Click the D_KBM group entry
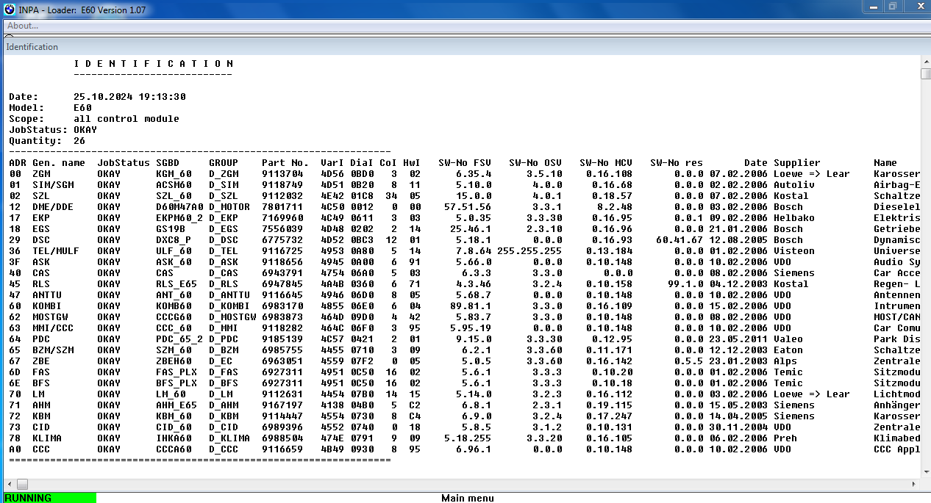Screen dimensions: 931x503 pos(224,416)
